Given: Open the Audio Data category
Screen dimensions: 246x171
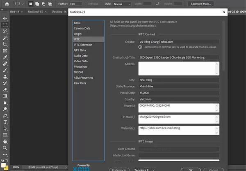Looking at the screenshot, I should [88, 56].
